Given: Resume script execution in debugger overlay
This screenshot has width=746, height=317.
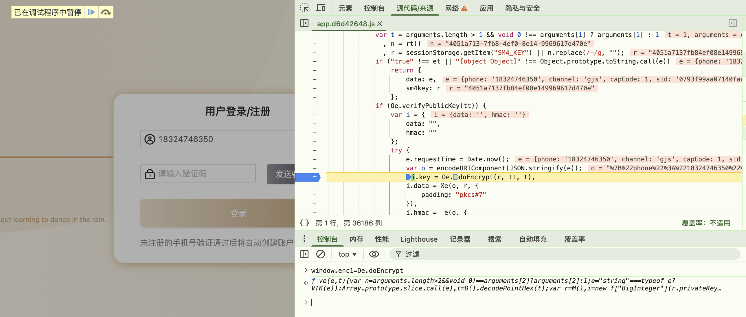Looking at the screenshot, I should tap(91, 12).
